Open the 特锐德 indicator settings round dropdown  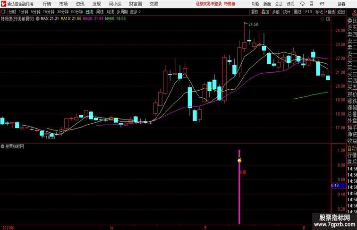(x=38, y=19)
